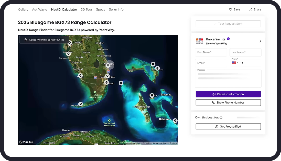
Task: Switch to the Ask Waylo tab
Action: pos(40,9)
